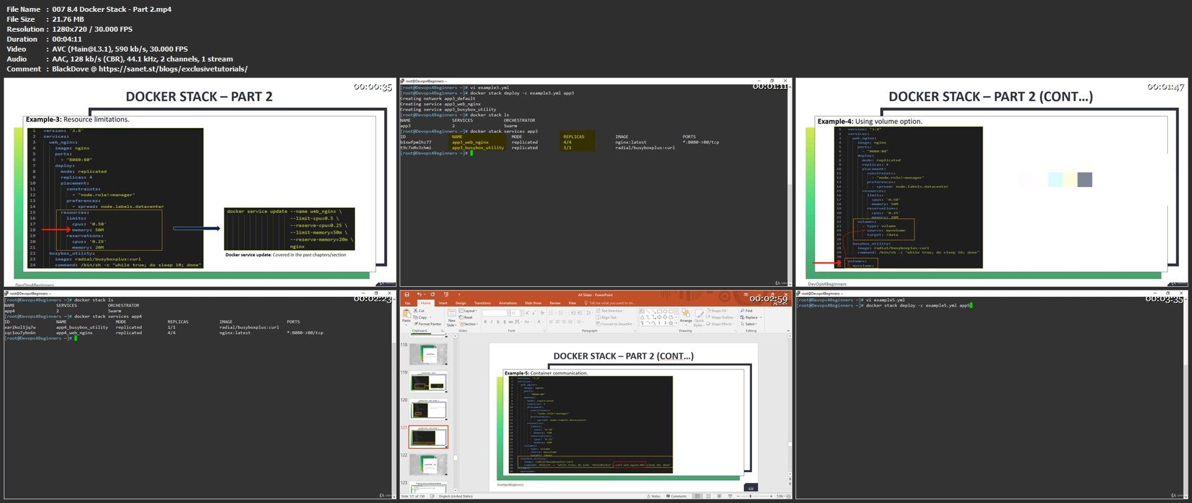Click the Paste icon in Clipboard group
1192x503 pixels.
(x=406, y=313)
